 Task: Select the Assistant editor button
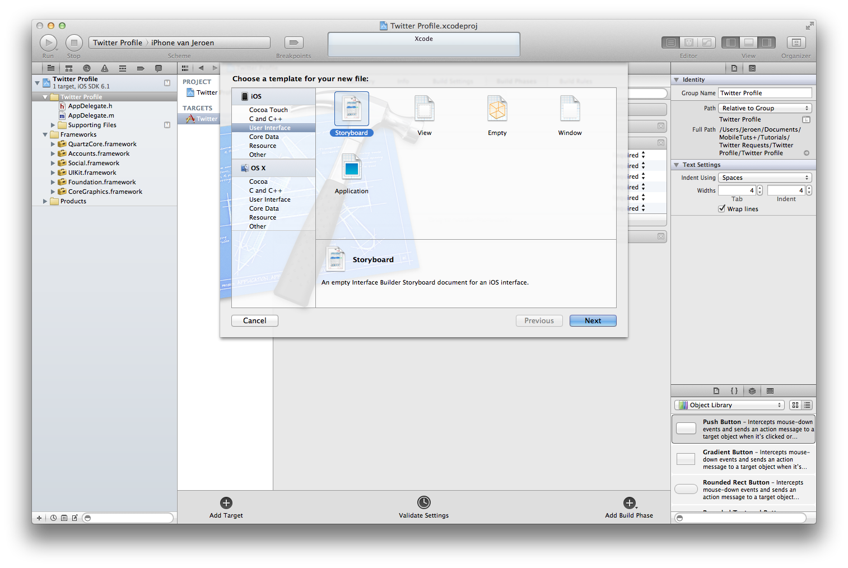click(689, 43)
